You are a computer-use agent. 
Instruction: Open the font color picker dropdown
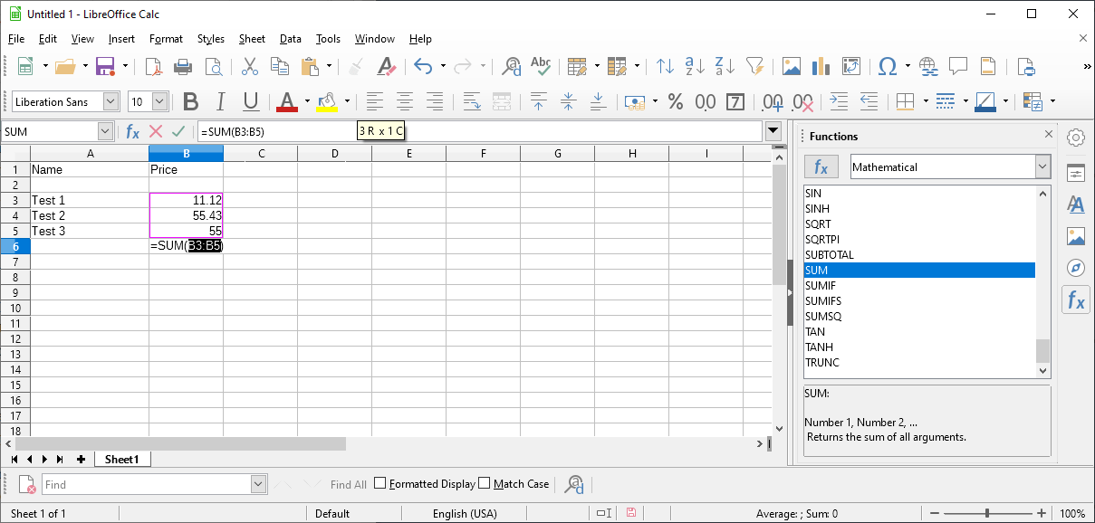tap(306, 101)
